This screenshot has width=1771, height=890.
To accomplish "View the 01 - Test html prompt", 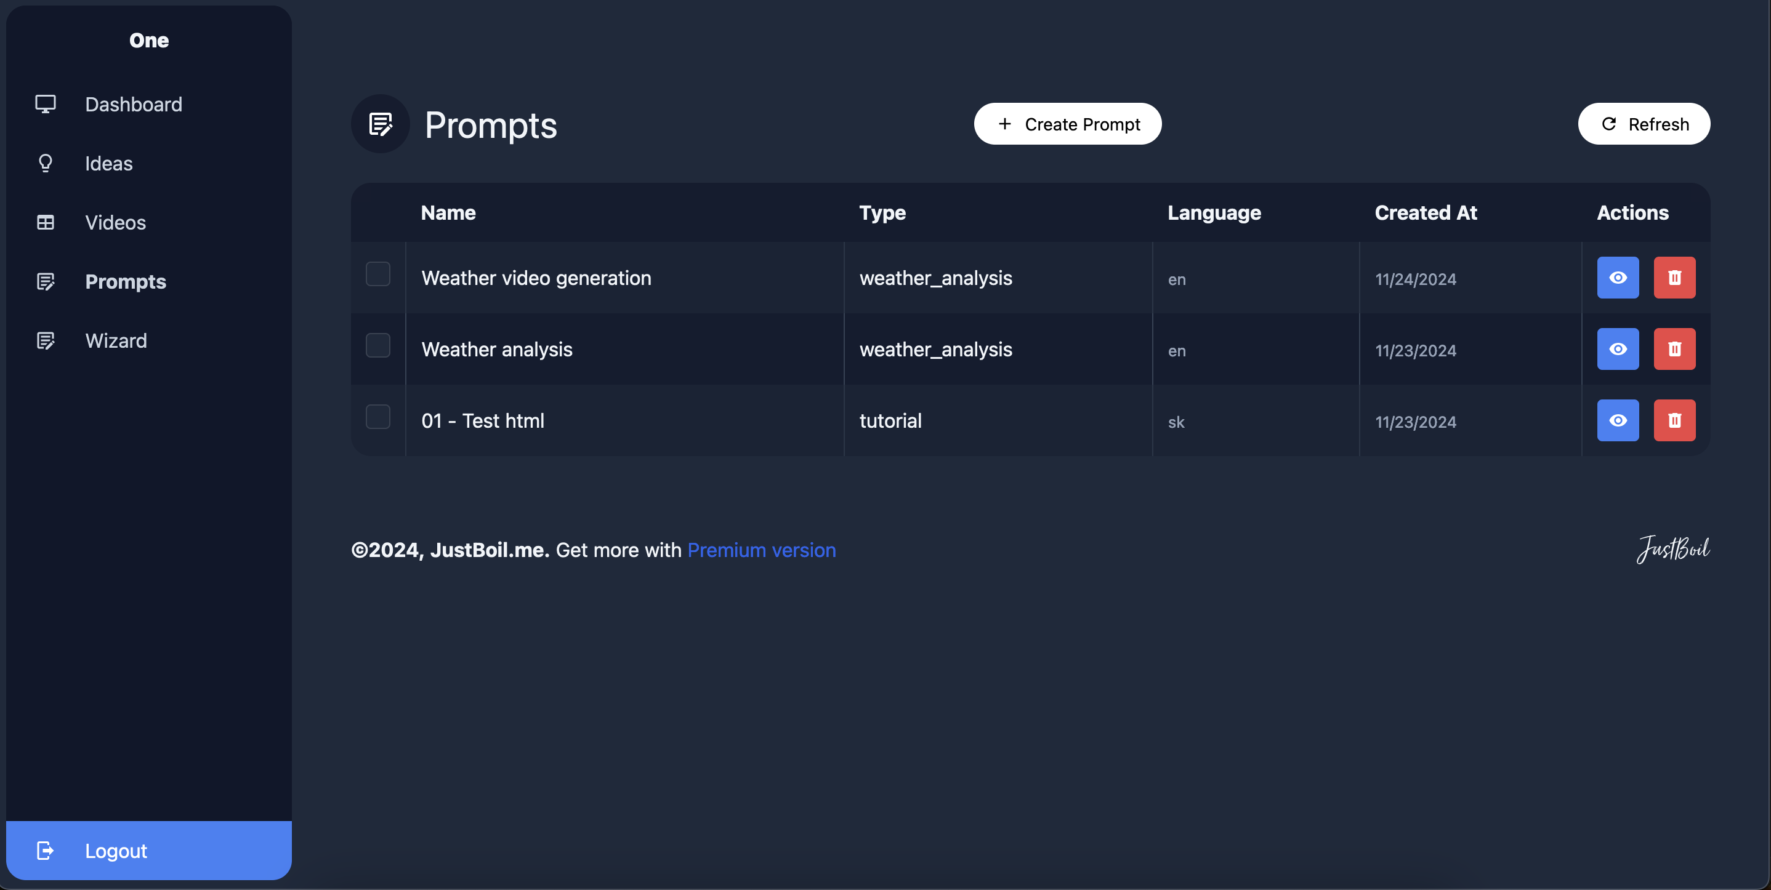I will (1617, 420).
